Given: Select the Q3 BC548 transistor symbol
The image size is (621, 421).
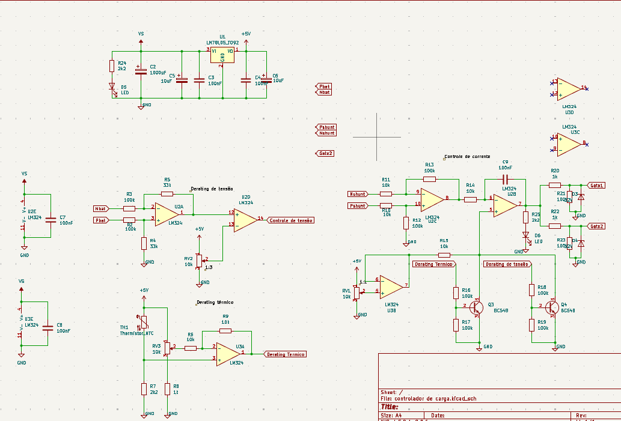Looking at the screenshot, I should pos(477,307).
